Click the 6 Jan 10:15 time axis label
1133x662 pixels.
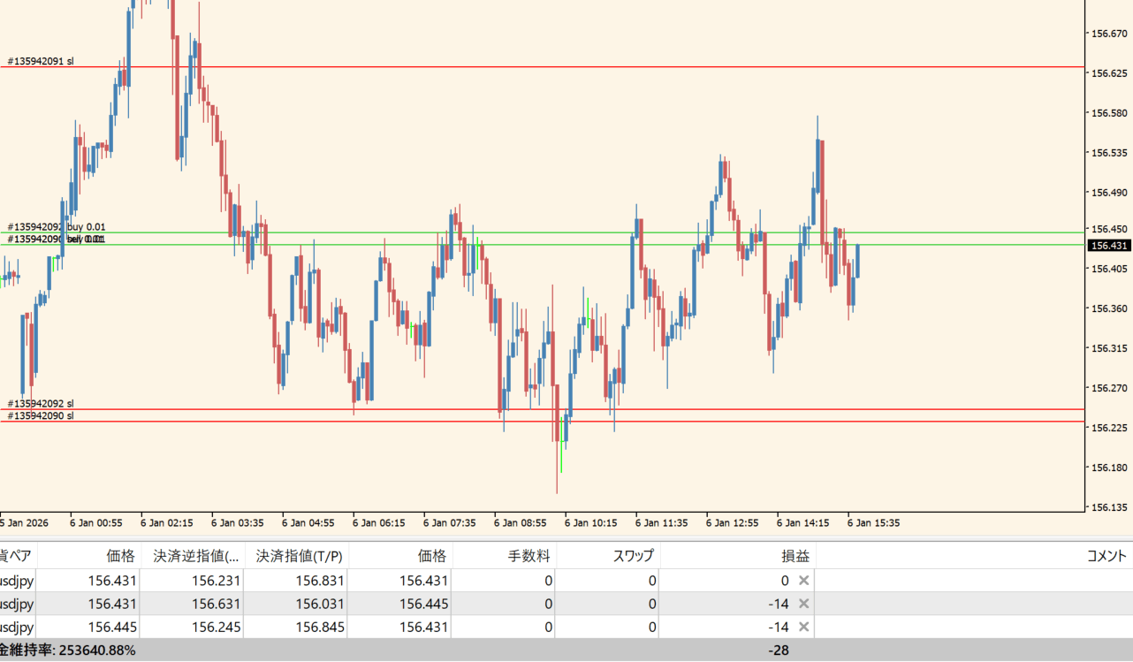pos(590,523)
